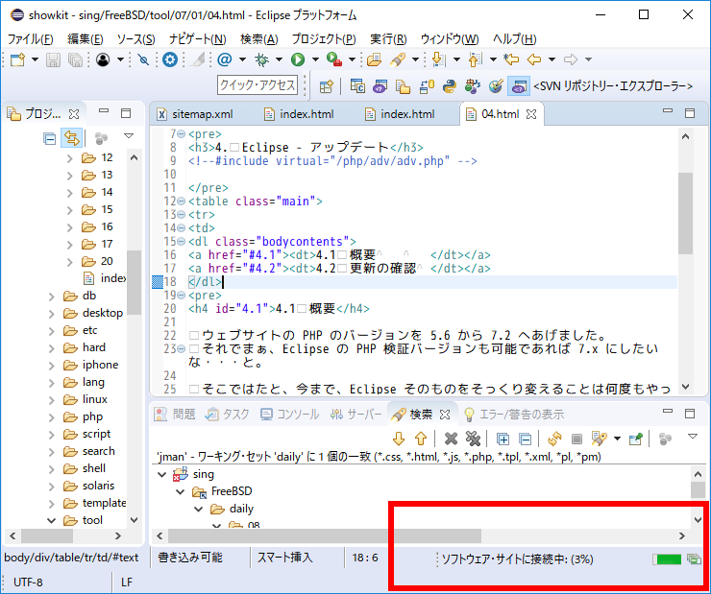Viewport: 711px width, 594px height.
Task: Click the Save toolbar icon
Action: click(x=53, y=59)
